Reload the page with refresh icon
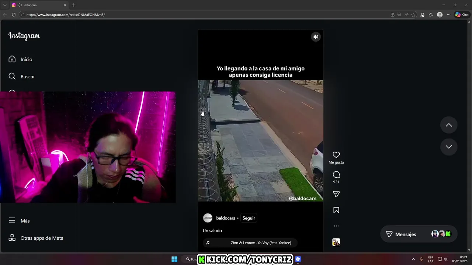Screen dimensions: 472x265 [x=14, y=15]
